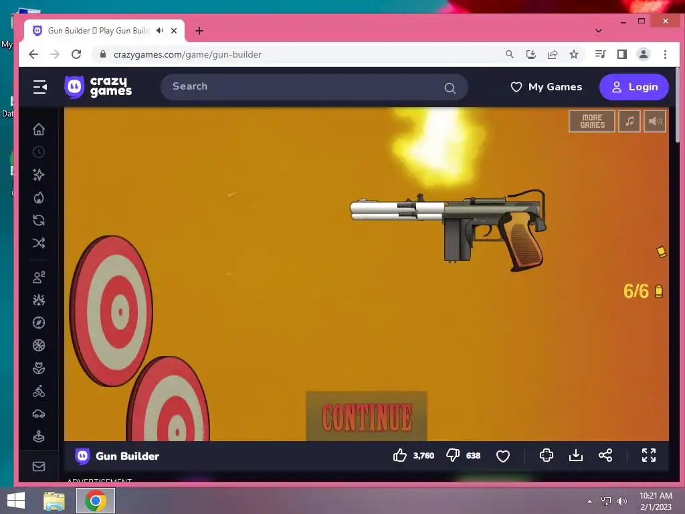Open the joystick category icon in sidebar
The height and width of the screenshot is (514, 685).
tap(39, 436)
